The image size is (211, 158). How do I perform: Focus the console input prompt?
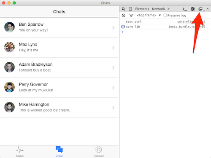click(x=165, y=32)
